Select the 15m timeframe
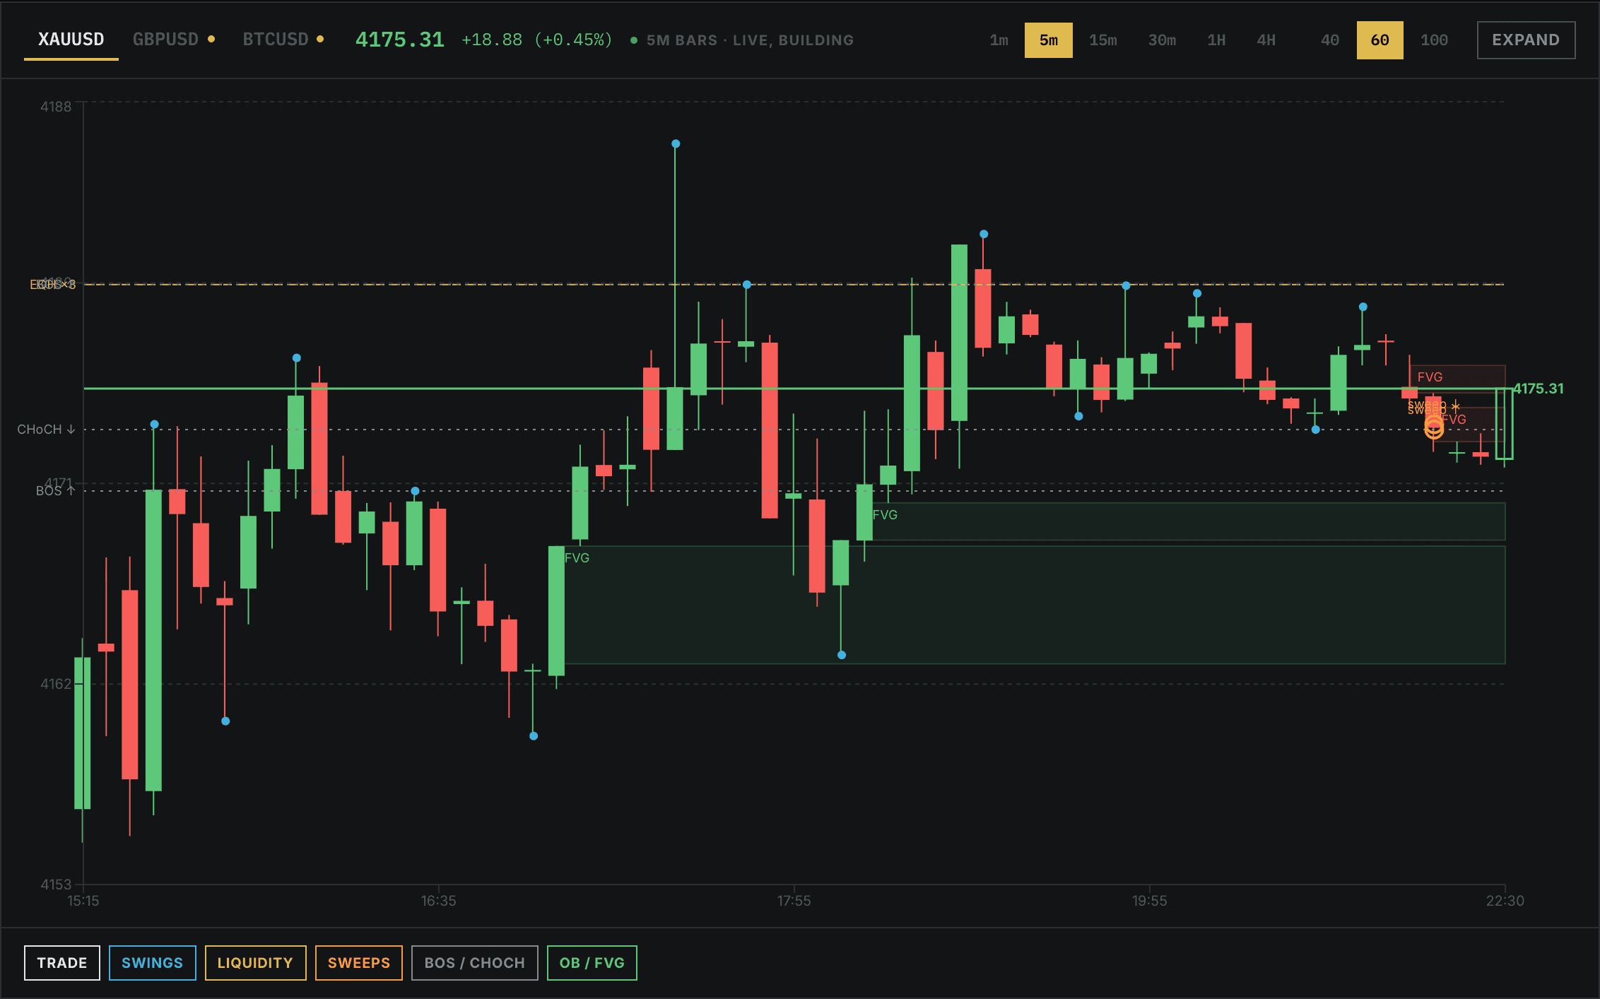Screen dimensions: 1600x999 tap(1102, 40)
